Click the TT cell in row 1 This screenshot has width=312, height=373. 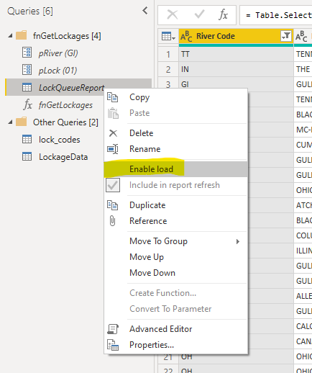[x=236, y=54]
